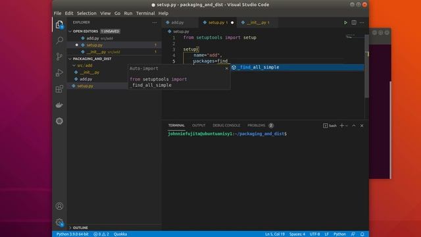Screen dimensions: 421x237
Task: Open Source Control view icon
Action: pyautogui.click(x=59, y=57)
